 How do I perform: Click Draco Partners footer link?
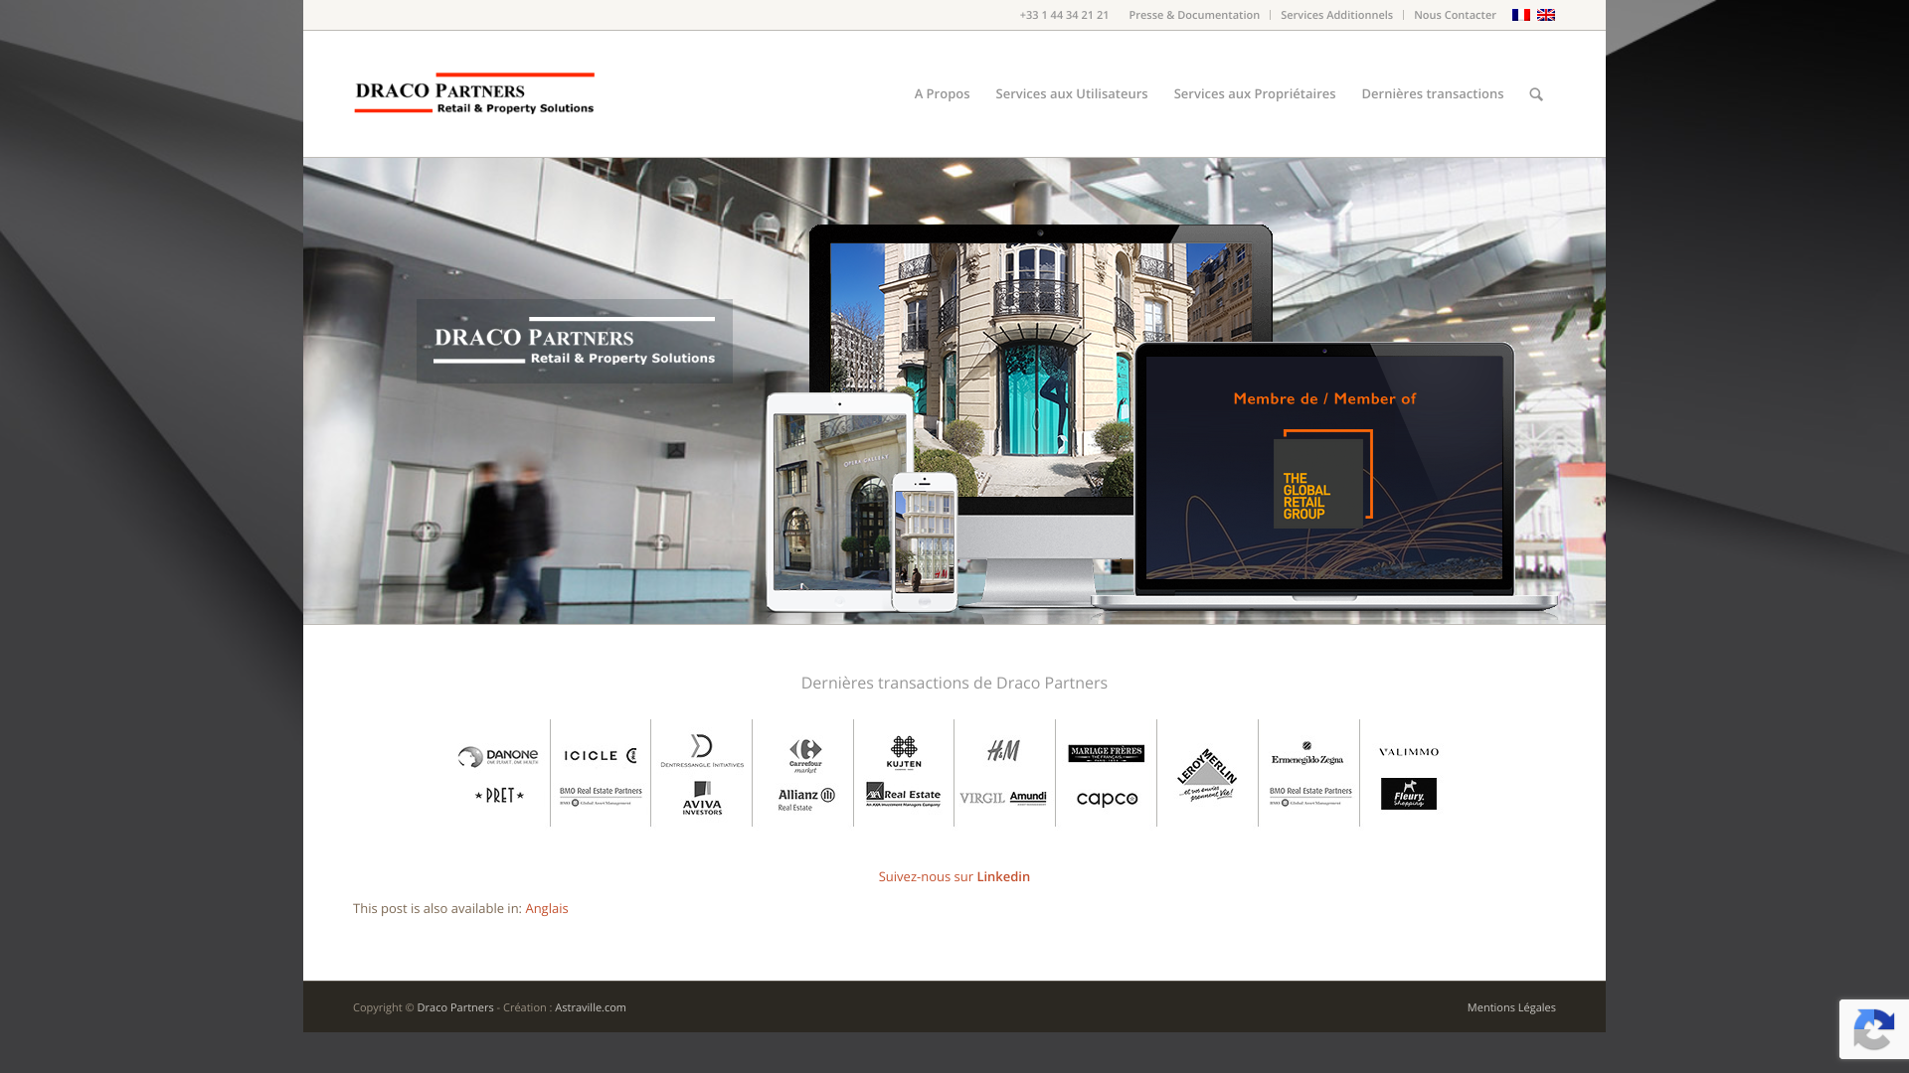click(x=455, y=1007)
